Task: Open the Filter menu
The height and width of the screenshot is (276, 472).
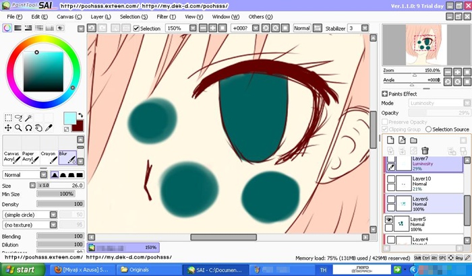Action: 166,17
